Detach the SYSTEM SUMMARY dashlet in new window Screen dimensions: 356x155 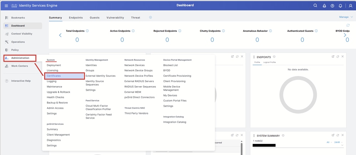(332, 135)
